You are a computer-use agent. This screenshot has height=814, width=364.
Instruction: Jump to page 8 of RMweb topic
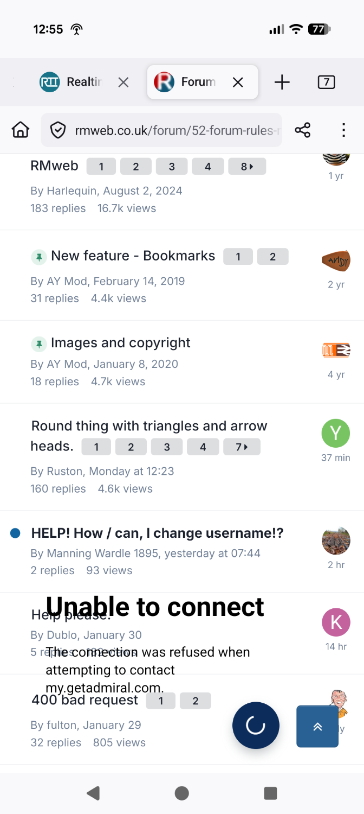(247, 167)
